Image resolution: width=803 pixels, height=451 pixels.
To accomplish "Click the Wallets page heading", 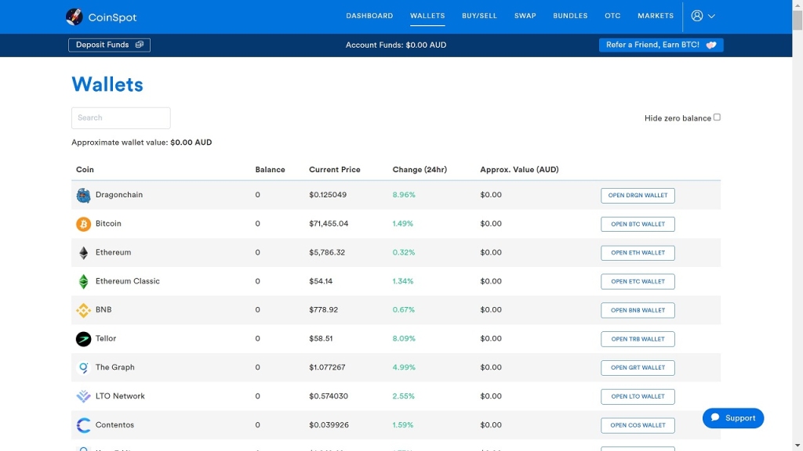I will tap(107, 85).
